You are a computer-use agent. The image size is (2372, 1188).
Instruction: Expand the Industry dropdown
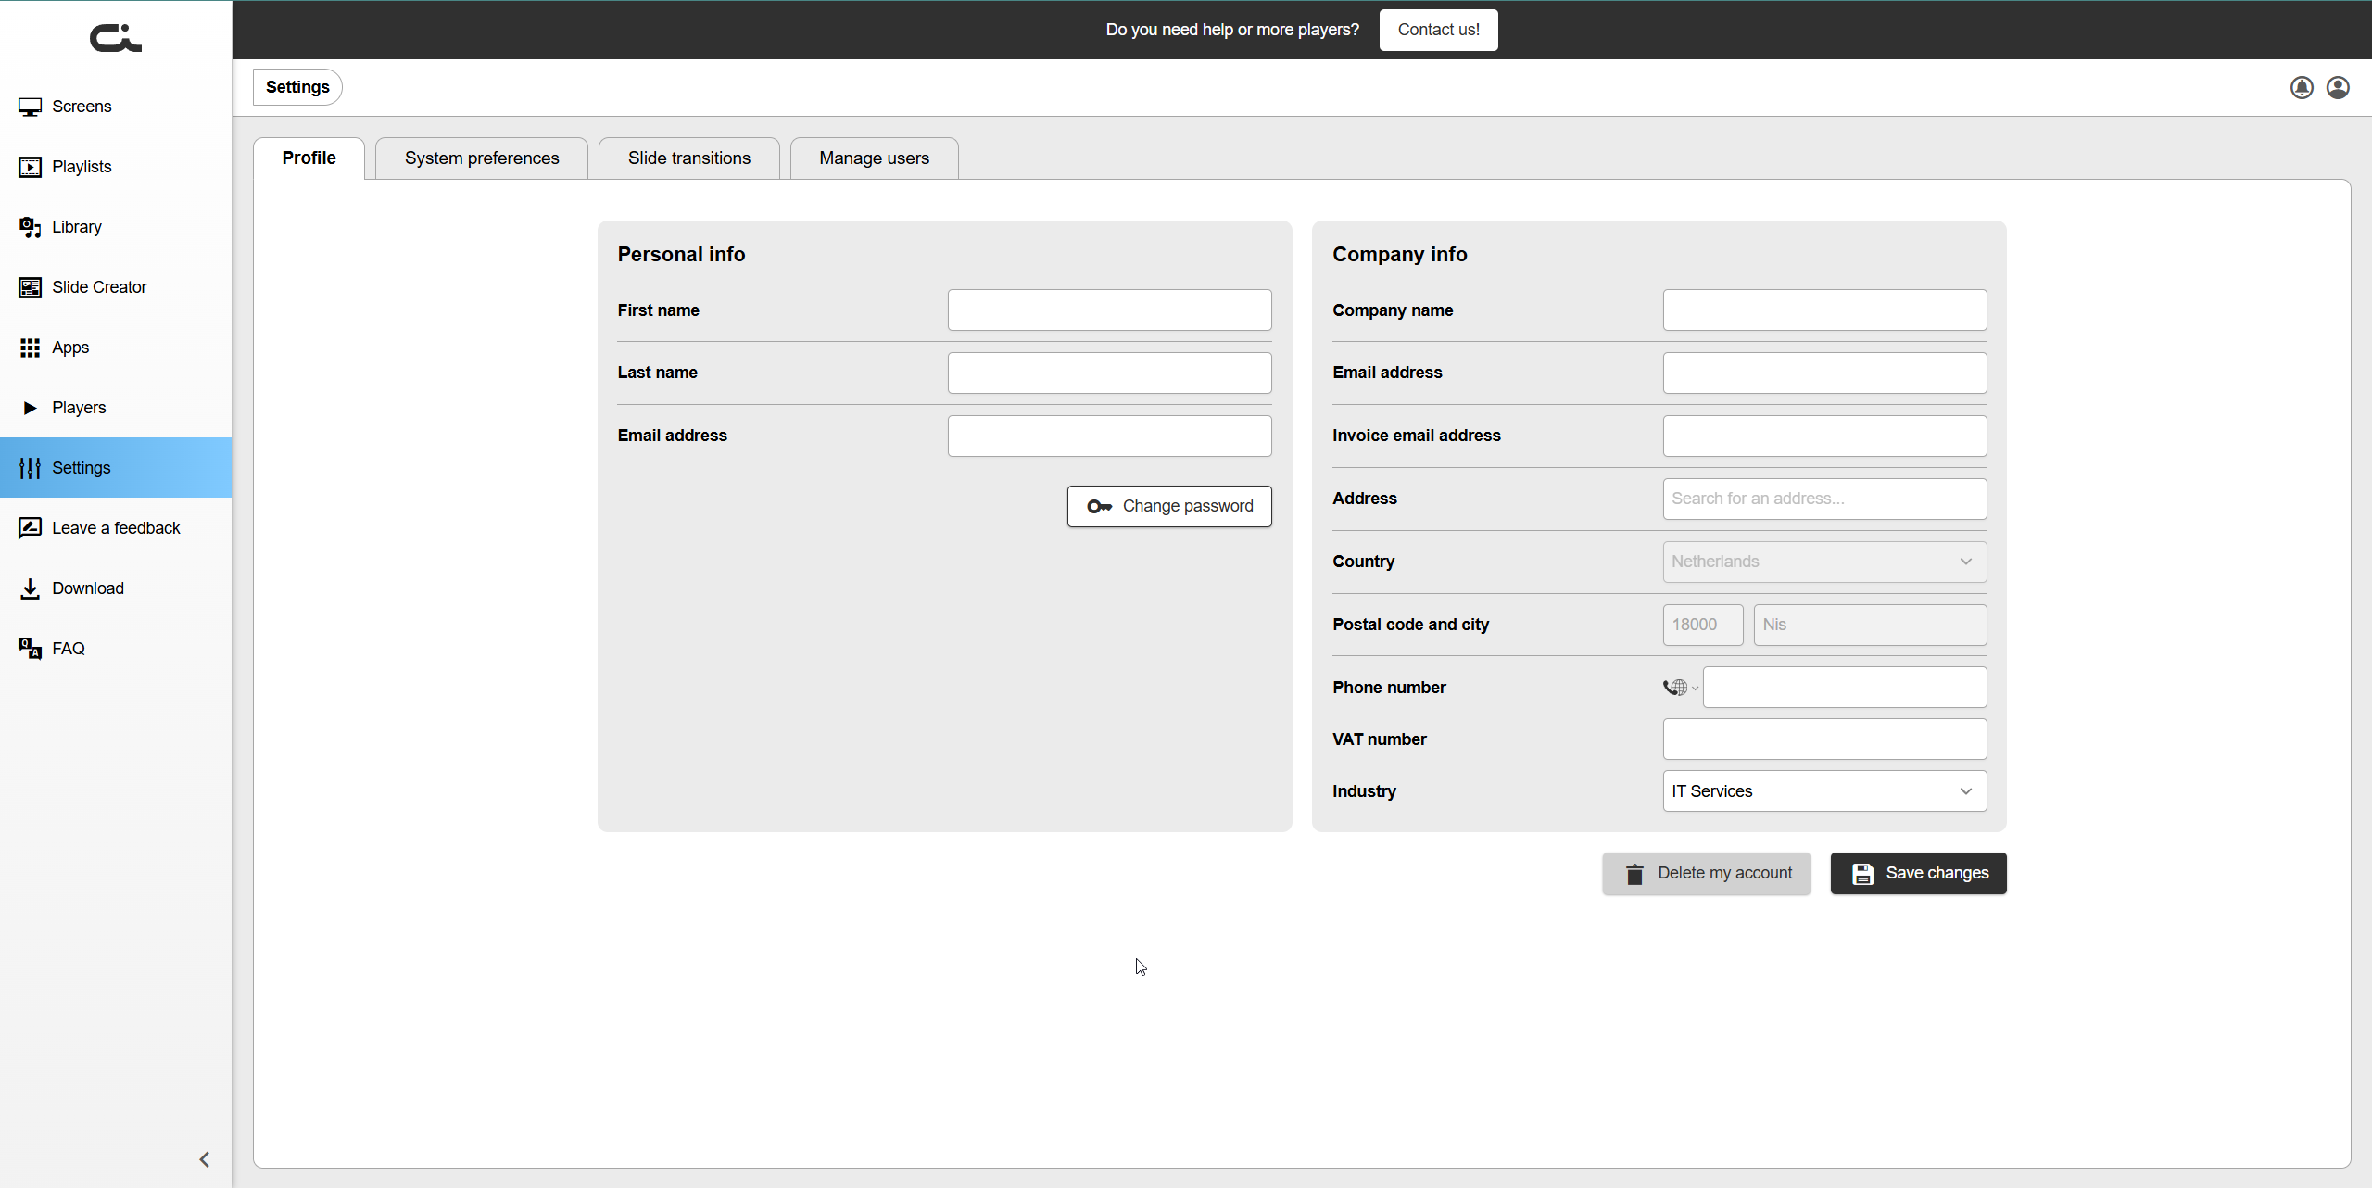1823,791
